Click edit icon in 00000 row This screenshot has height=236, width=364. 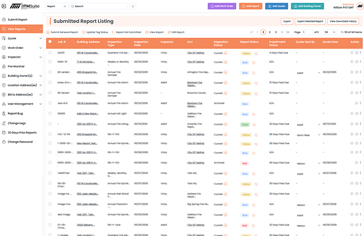(357, 114)
